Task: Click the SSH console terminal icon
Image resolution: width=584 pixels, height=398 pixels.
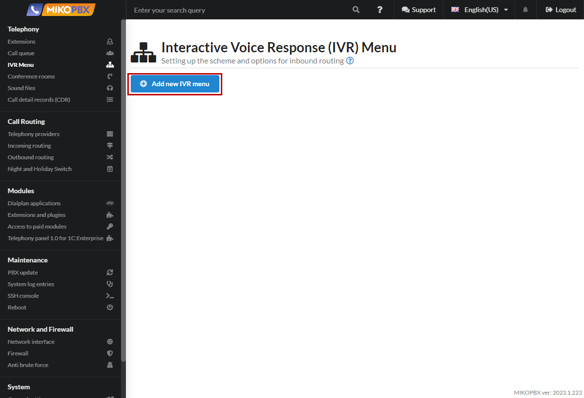Action: pyautogui.click(x=110, y=296)
